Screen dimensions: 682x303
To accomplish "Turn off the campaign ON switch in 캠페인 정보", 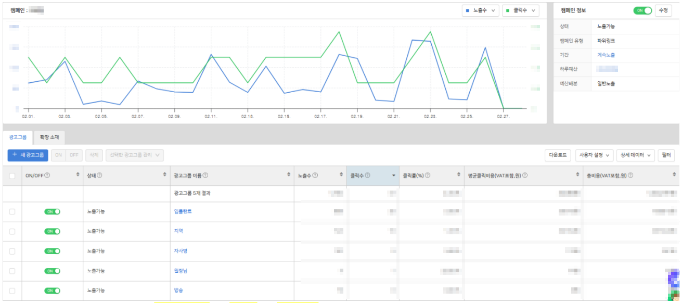I will point(642,10).
